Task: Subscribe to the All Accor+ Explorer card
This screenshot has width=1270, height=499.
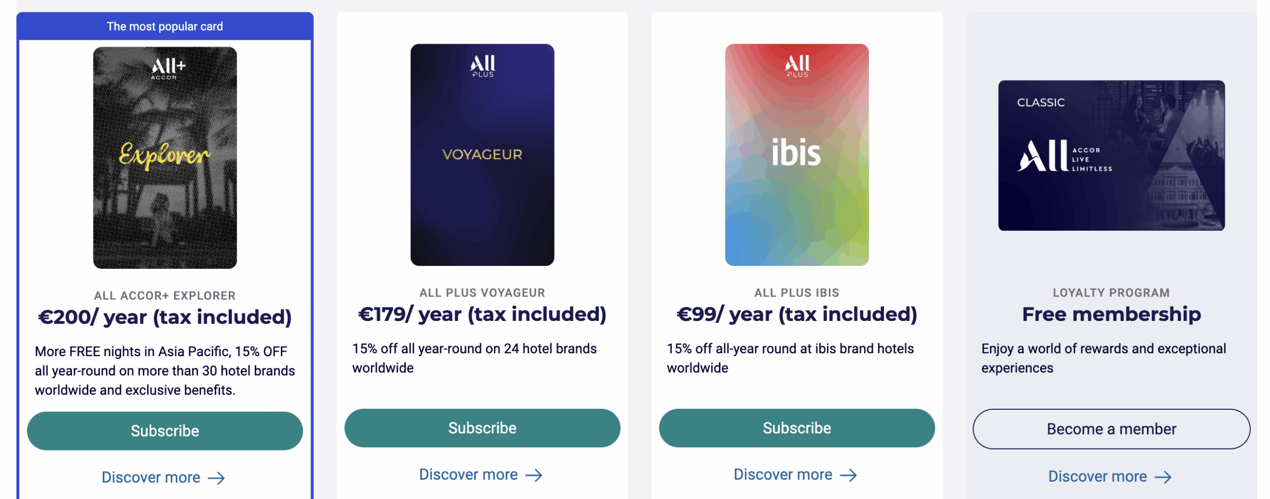Action: pos(166,431)
